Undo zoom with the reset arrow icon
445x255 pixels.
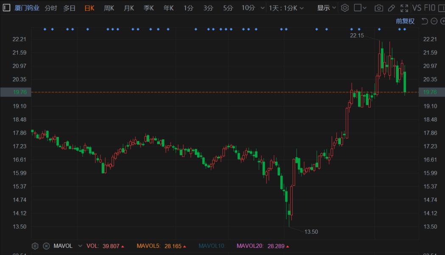[x=425, y=21]
